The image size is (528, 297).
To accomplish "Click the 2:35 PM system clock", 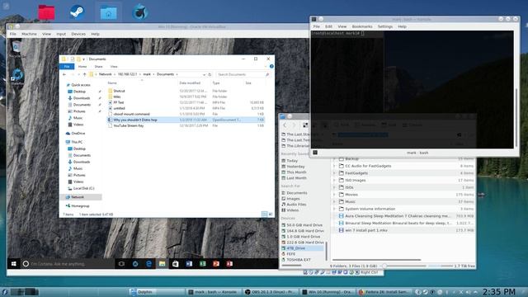I will pos(498,291).
